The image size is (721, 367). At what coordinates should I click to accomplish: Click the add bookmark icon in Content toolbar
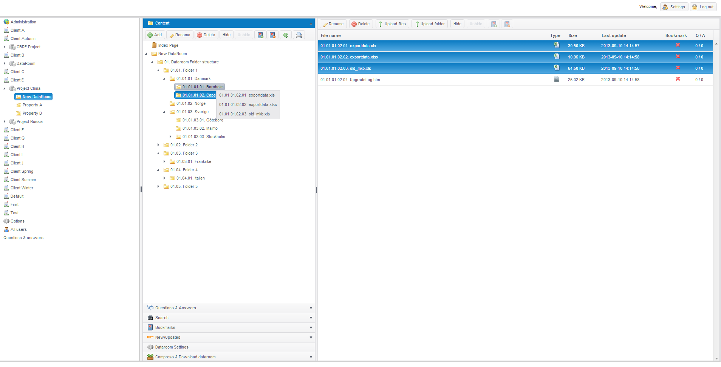coord(260,35)
